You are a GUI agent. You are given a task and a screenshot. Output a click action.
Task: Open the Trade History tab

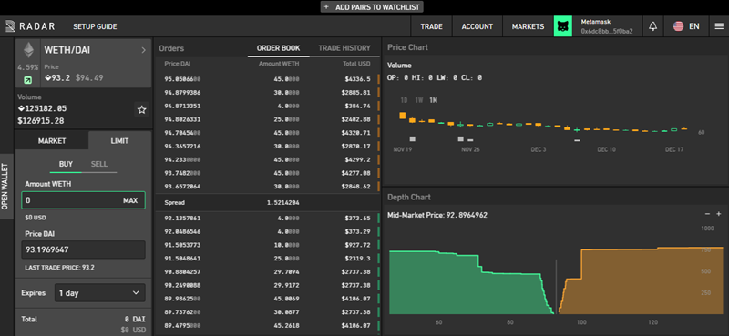coord(344,48)
